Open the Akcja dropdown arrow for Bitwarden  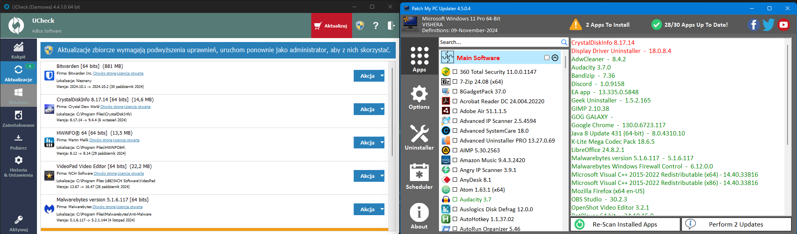(382, 76)
